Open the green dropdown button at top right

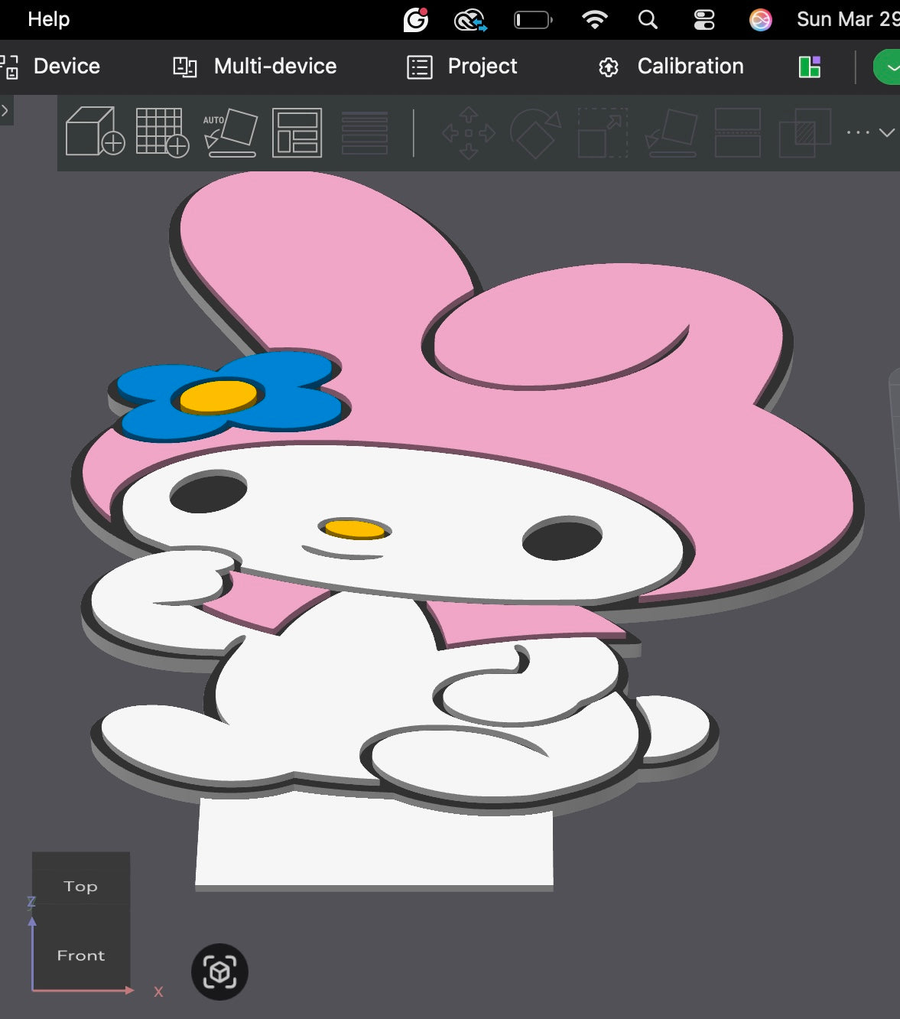coord(888,67)
